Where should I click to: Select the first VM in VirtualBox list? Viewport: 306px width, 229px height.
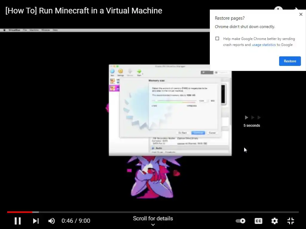[114, 81]
